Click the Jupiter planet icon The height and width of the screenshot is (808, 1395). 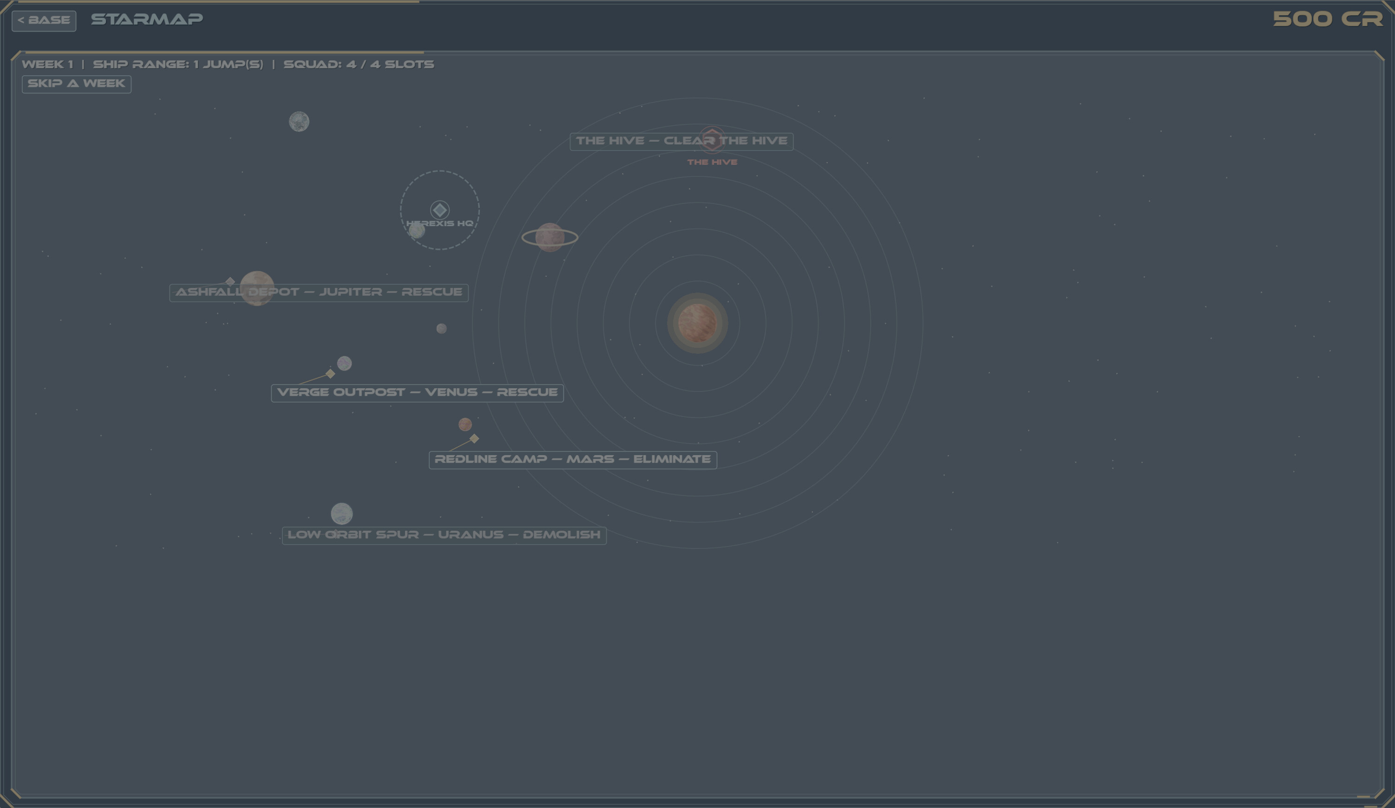pos(257,288)
